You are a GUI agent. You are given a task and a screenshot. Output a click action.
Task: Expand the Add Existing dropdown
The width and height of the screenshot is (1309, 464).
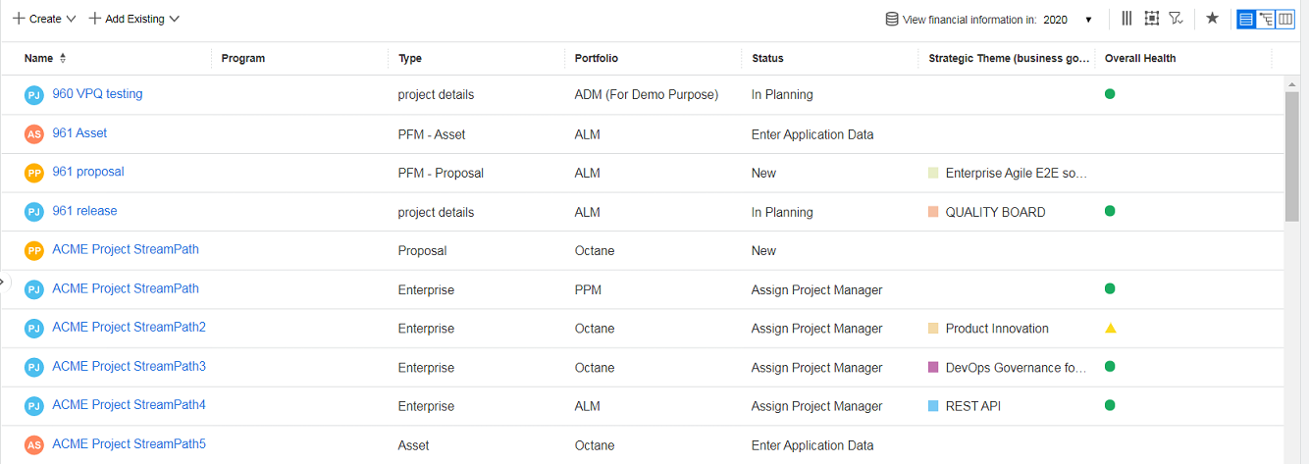point(134,19)
